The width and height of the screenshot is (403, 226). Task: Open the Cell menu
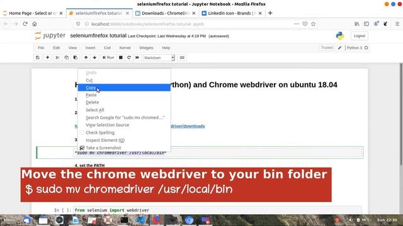107,48
